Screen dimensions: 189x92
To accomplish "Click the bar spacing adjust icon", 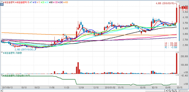I will pos(175,91).
